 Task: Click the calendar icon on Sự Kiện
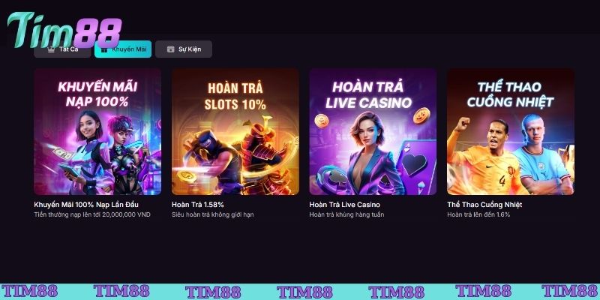[171, 49]
